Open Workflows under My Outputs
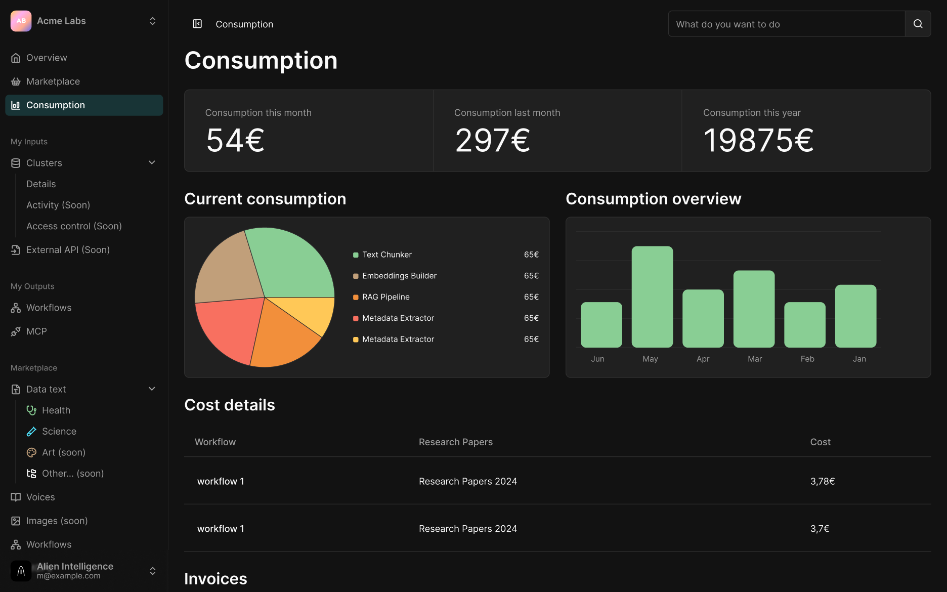 (x=49, y=308)
